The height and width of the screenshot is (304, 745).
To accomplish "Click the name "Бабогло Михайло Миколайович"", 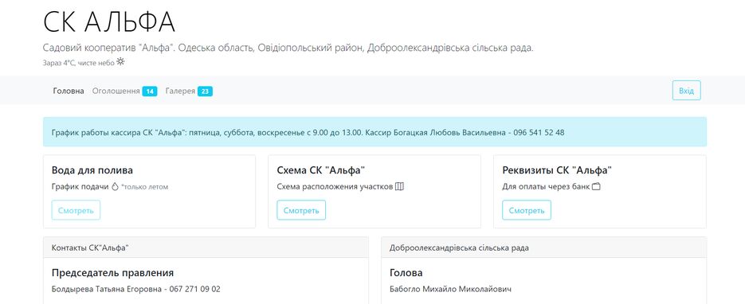I will click(450, 289).
